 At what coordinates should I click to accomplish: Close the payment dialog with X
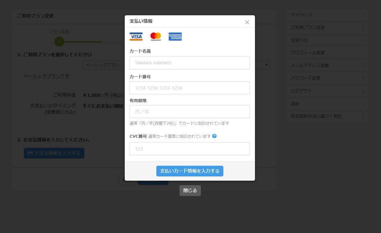(247, 22)
